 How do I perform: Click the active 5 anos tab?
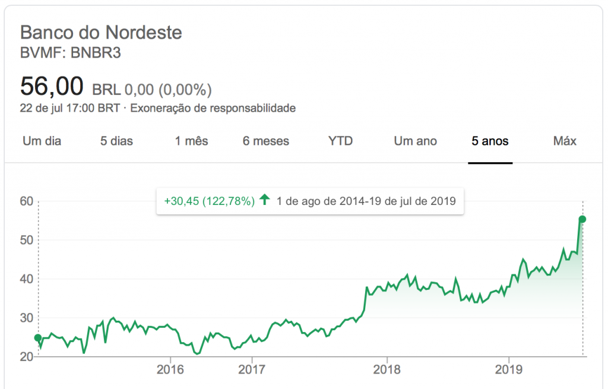point(490,141)
